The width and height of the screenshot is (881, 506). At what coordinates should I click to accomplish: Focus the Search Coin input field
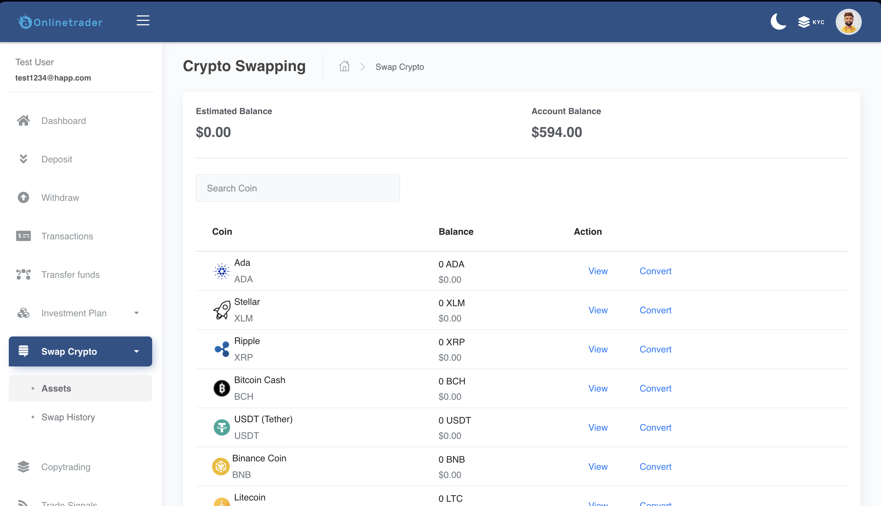click(297, 188)
